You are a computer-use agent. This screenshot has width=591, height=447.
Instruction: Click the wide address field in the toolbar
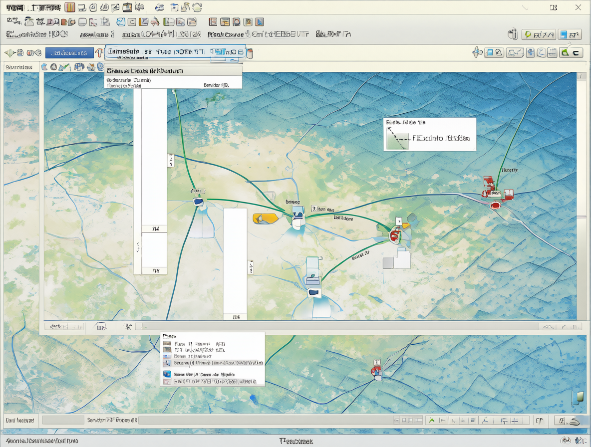click(175, 51)
